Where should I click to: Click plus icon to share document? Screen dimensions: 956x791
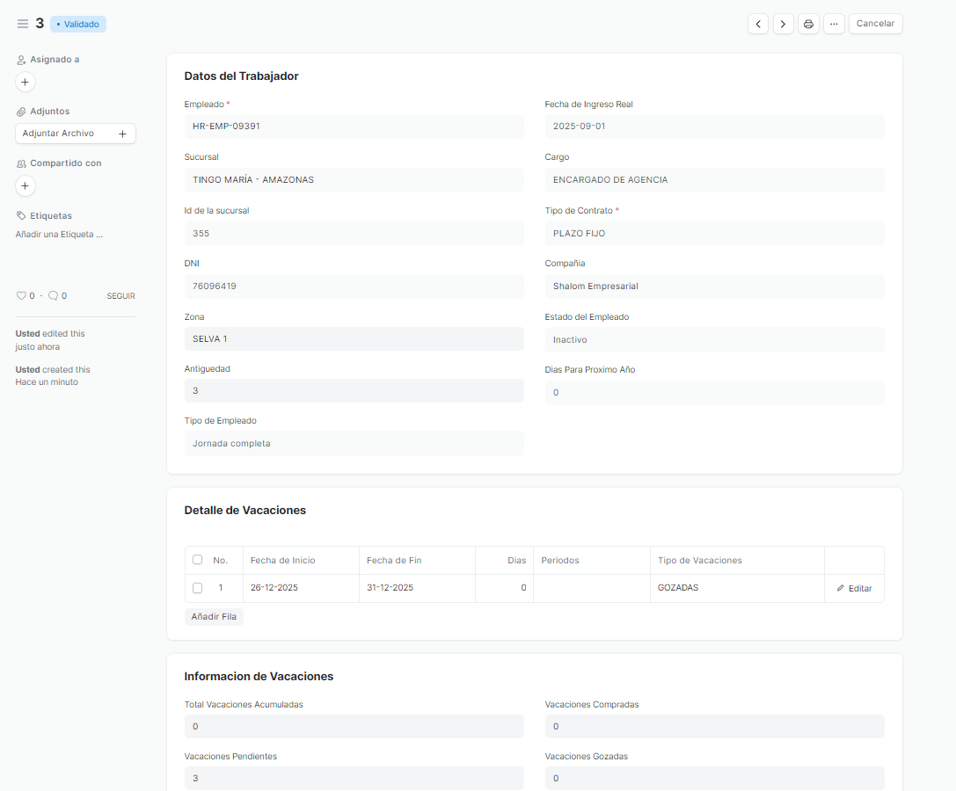coord(25,186)
